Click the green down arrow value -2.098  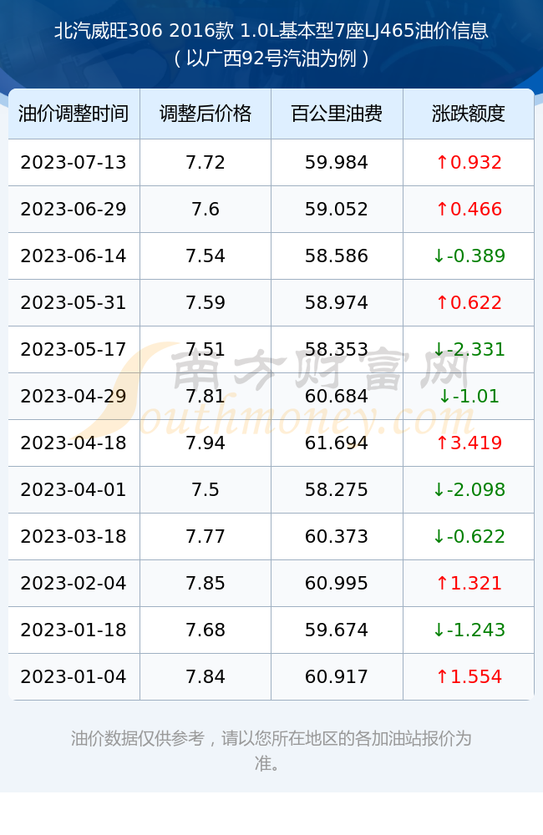[x=469, y=490]
